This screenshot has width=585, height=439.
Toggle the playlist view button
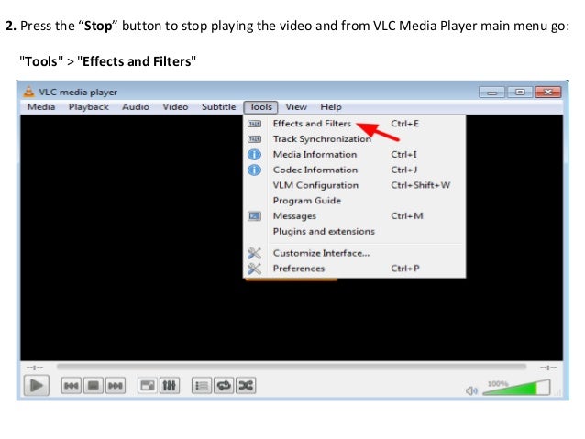tap(202, 385)
